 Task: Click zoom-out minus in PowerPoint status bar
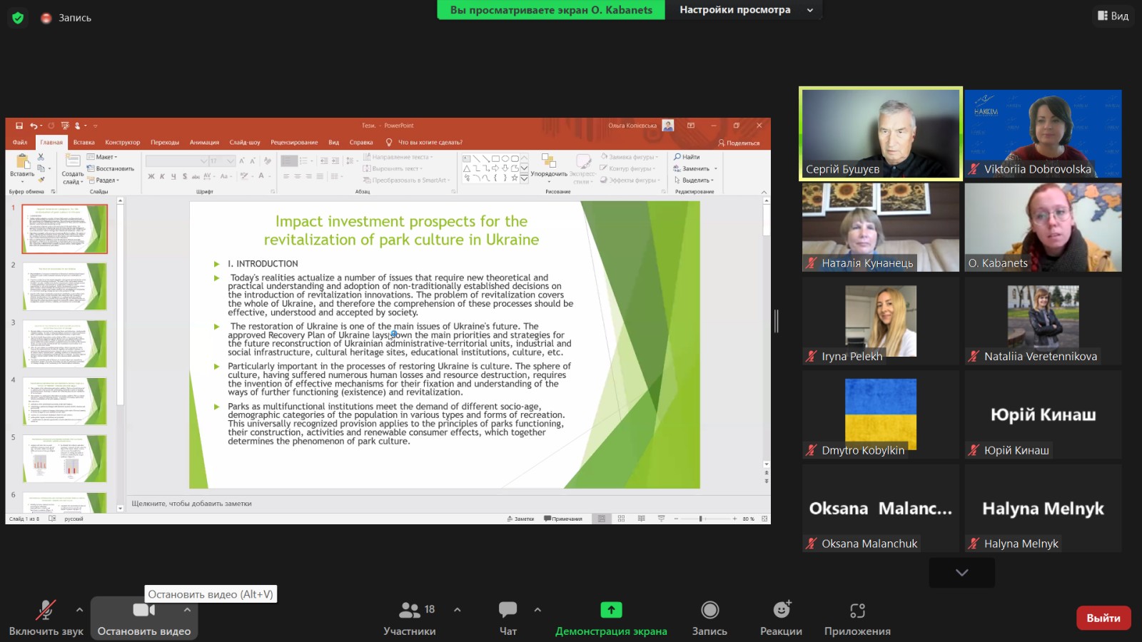click(676, 519)
